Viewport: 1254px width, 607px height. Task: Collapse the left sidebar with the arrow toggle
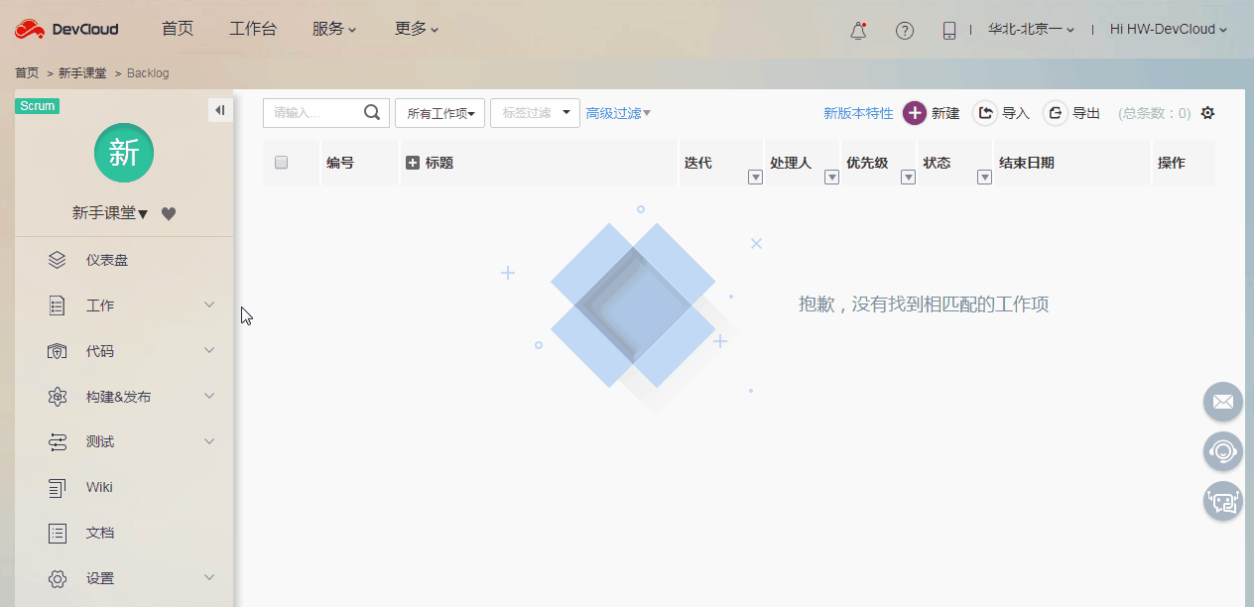pyautogui.click(x=220, y=109)
